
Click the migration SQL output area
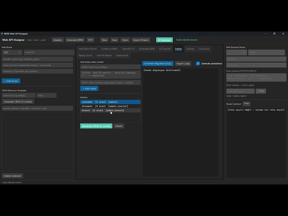pos(180,122)
